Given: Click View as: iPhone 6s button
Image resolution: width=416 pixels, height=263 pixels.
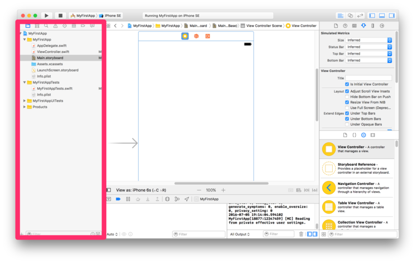Looking at the screenshot, I should click(x=141, y=190).
